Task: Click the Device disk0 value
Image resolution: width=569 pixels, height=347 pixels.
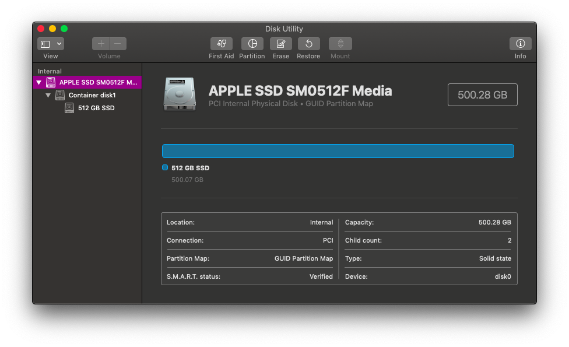Action: pos(503,276)
